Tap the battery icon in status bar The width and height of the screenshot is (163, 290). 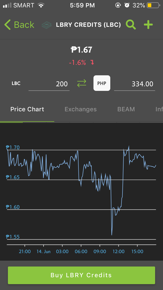tap(153, 5)
